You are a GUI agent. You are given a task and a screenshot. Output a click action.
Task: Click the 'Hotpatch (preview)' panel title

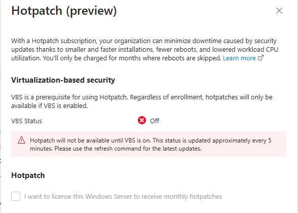coord(64,11)
